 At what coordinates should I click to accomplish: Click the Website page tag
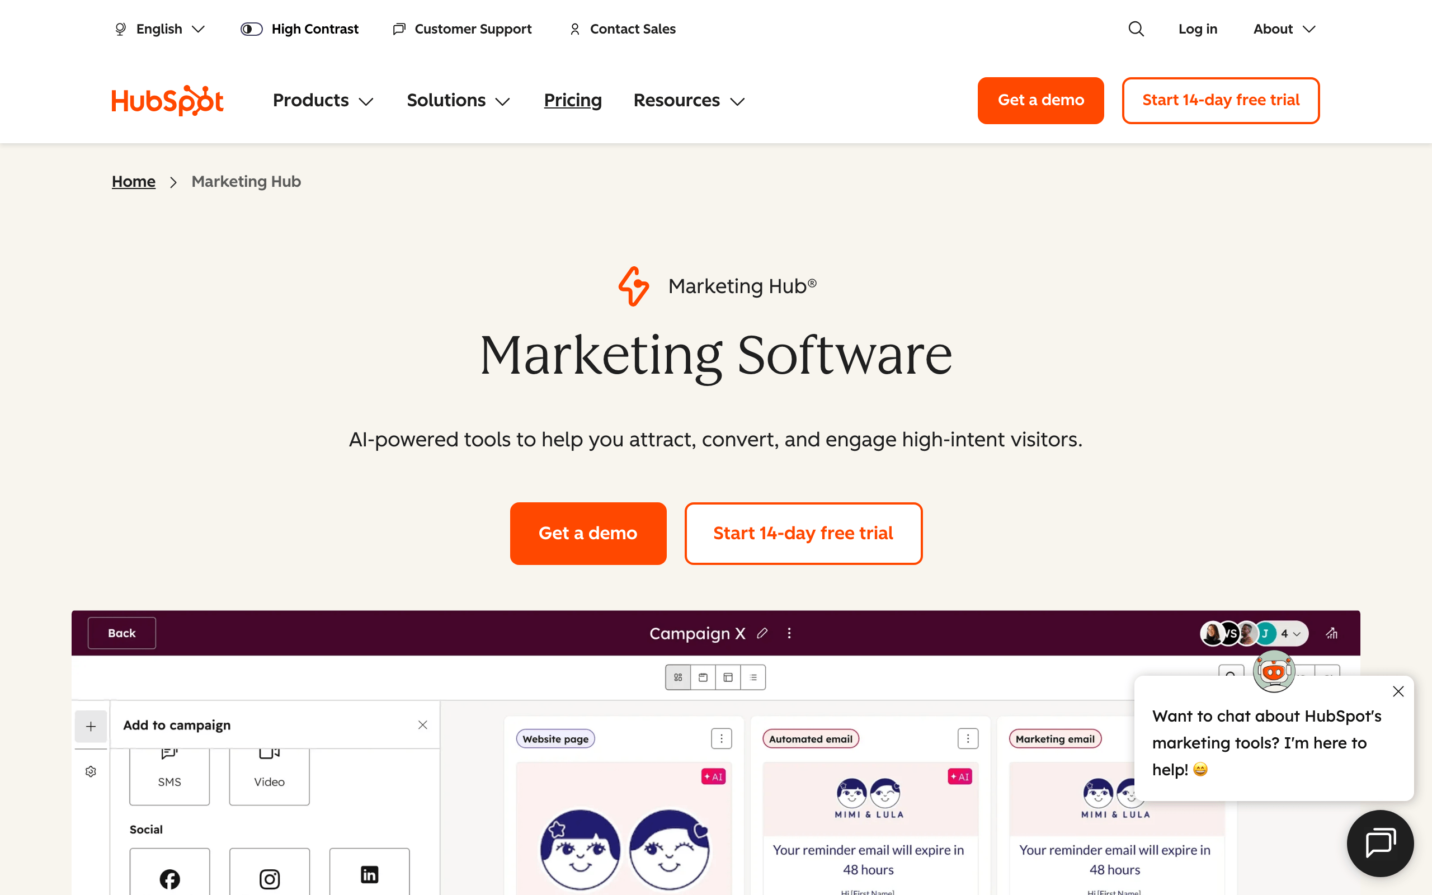pos(555,739)
